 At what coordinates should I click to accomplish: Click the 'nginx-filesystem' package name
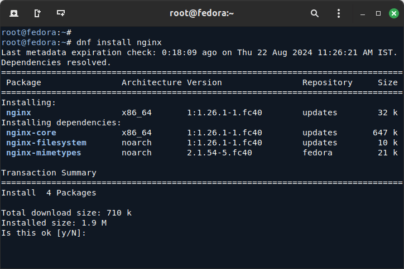[x=46, y=143]
